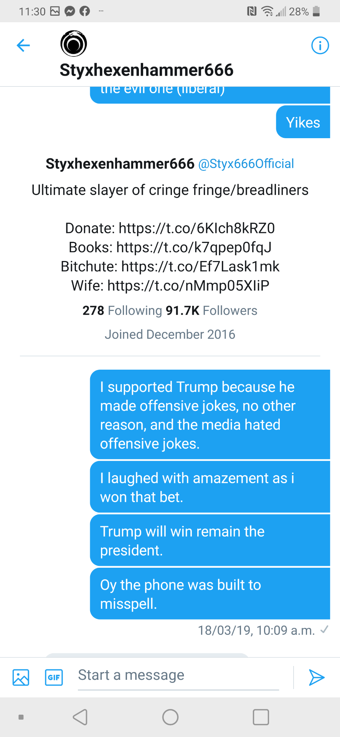Tap the 278 Following count
Viewport: 340px width, 737px height.
click(x=122, y=311)
